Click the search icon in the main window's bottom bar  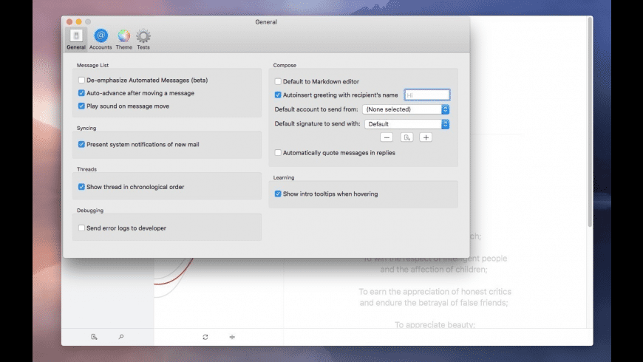click(121, 337)
